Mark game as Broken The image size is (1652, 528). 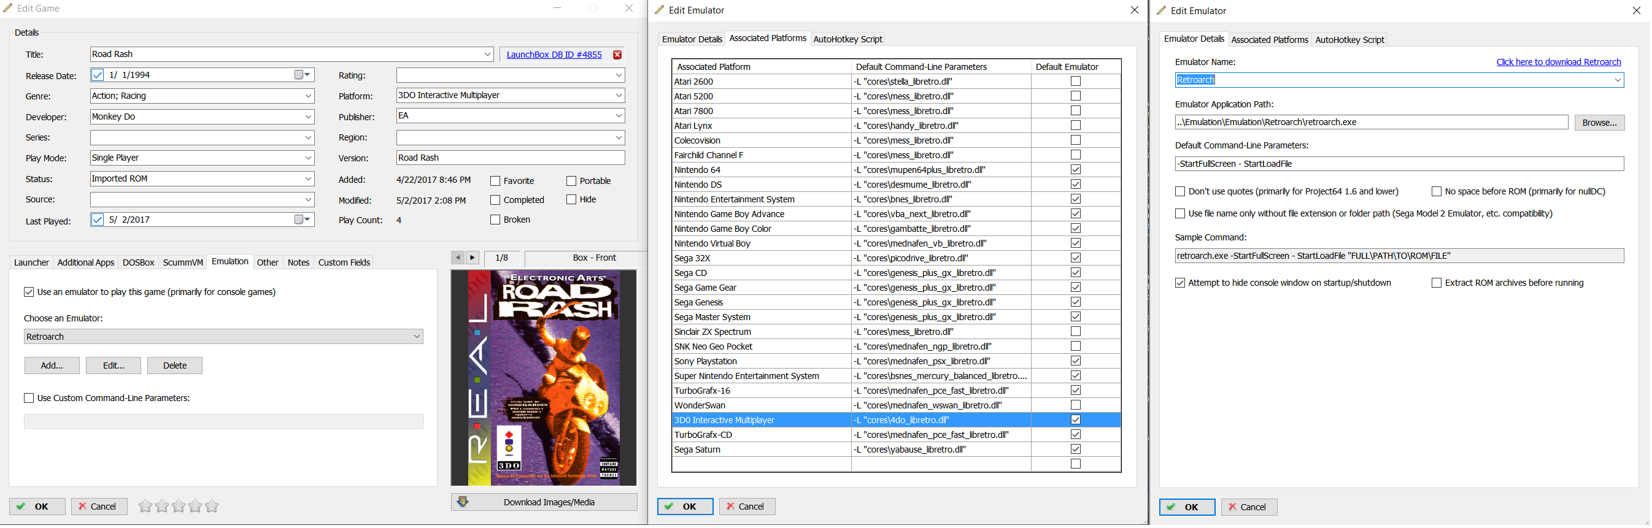[495, 220]
